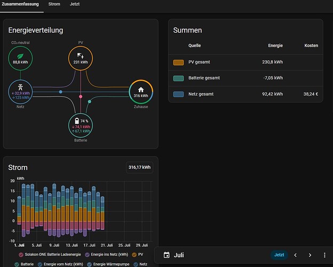Open the three-dot overflow menu

pyautogui.click(x=324, y=255)
